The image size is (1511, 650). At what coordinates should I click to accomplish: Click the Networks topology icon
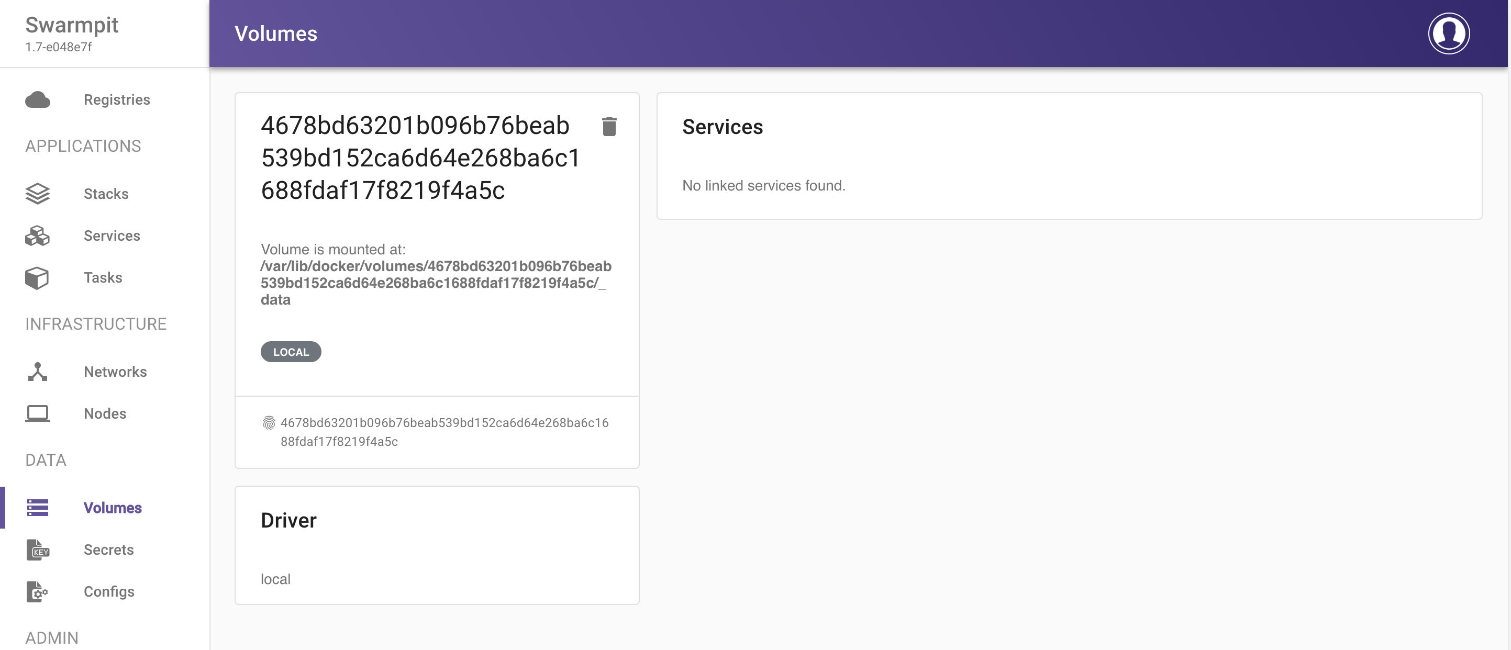38,372
